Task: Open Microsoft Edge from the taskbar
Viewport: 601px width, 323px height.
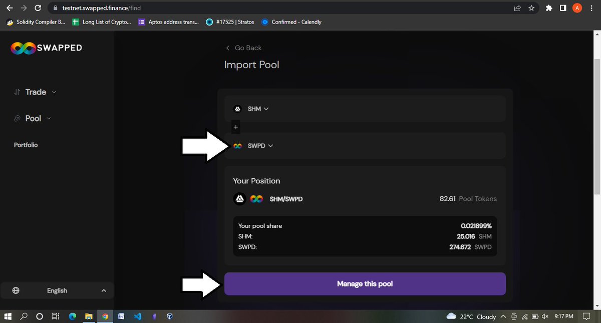Action: 72,316
